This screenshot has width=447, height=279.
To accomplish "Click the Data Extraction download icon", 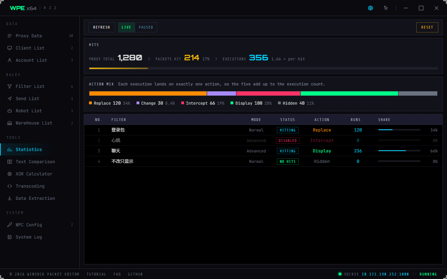I will (9, 198).
